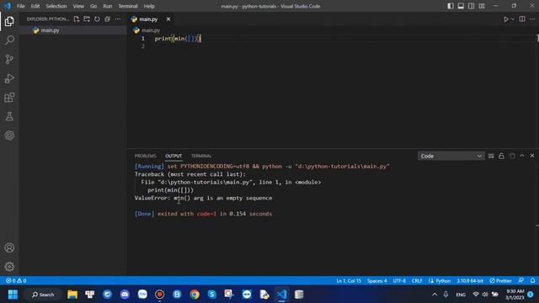Screen dimensions: 539x303
Task: Open the Manage gear menu
Action: tap(9, 267)
